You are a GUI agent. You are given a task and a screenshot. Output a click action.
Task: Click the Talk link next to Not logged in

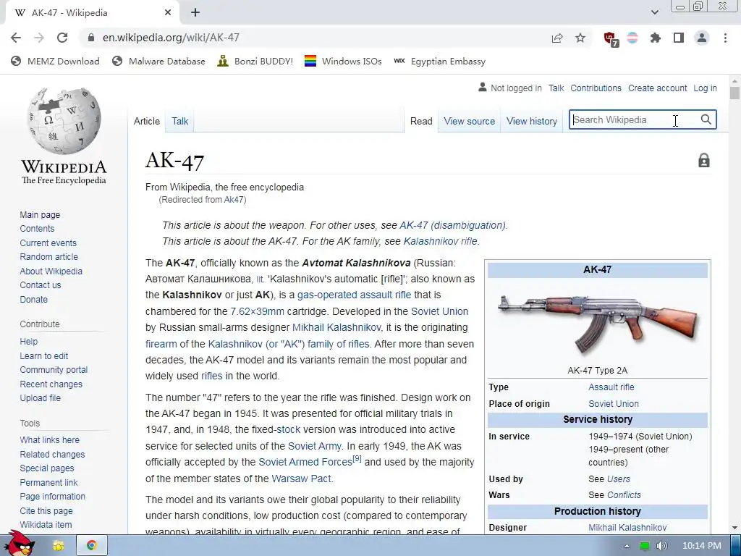coord(556,88)
